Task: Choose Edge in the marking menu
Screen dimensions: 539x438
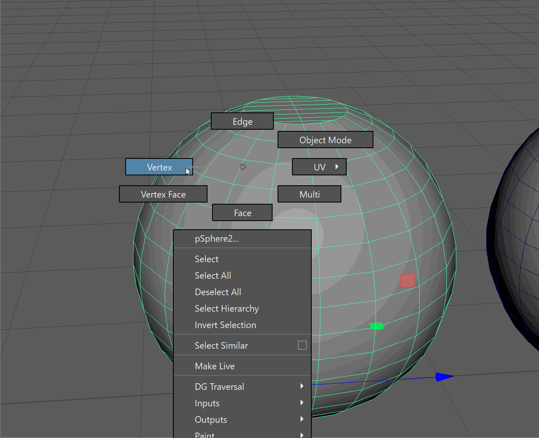Action: pos(242,121)
